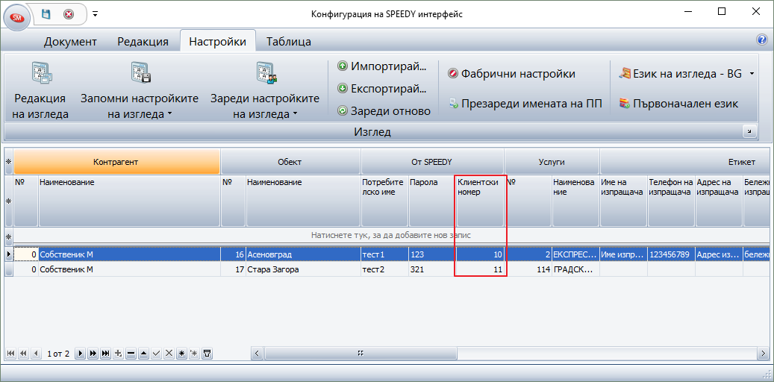Click the red cancel icon in quick access toolbar
Viewport: 774px width, 382px height.
point(69,14)
